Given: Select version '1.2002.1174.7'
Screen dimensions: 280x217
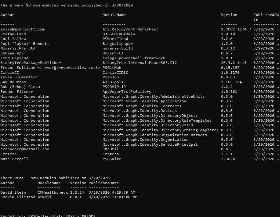Looking at the screenshot, I should [236, 29].
